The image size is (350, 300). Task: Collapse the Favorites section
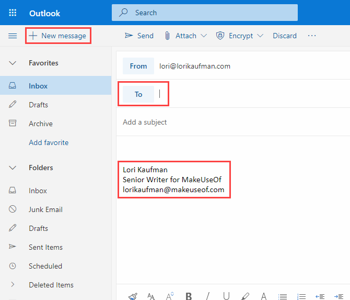click(13, 63)
